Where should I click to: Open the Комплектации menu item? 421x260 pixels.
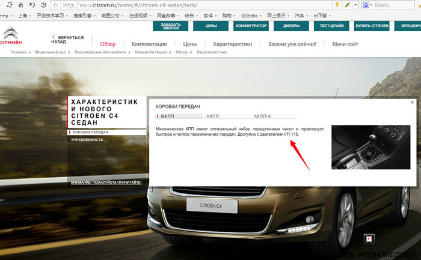[149, 44]
